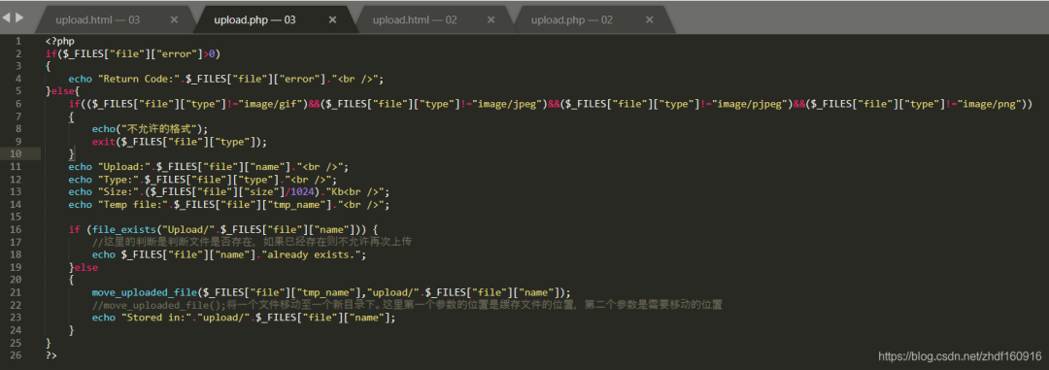
Task: Click line number 1 in gutter
Action: pyautogui.click(x=18, y=41)
